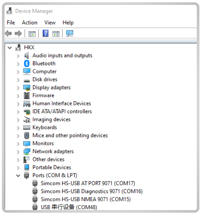Select Simcom HS-USB AT PORT 9071 (COM17)
The image size is (201, 215).
point(88,183)
